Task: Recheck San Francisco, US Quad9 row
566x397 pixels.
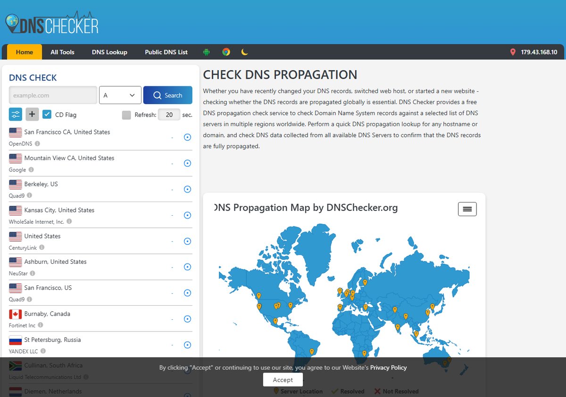Action: (x=187, y=292)
